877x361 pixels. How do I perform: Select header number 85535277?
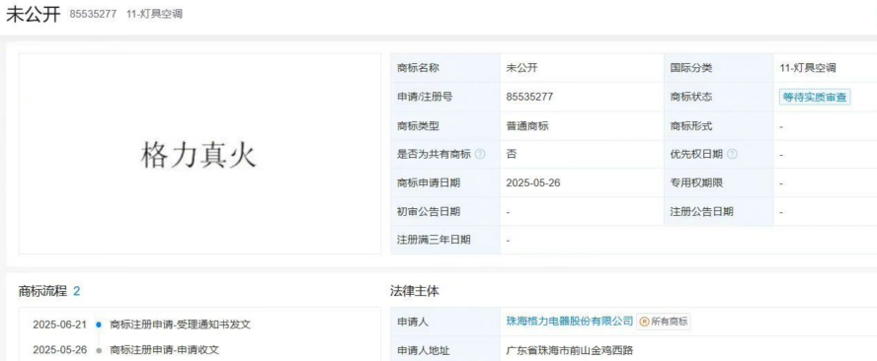coord(93,15)
